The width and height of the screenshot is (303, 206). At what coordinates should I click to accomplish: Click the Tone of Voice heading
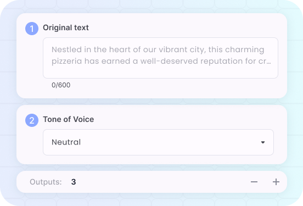pyautogui.click(x=69, y=119)
